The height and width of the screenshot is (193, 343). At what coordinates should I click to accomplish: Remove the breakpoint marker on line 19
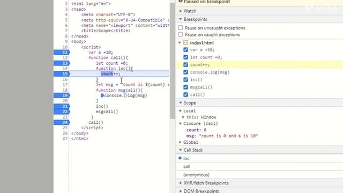coord(62,95)
